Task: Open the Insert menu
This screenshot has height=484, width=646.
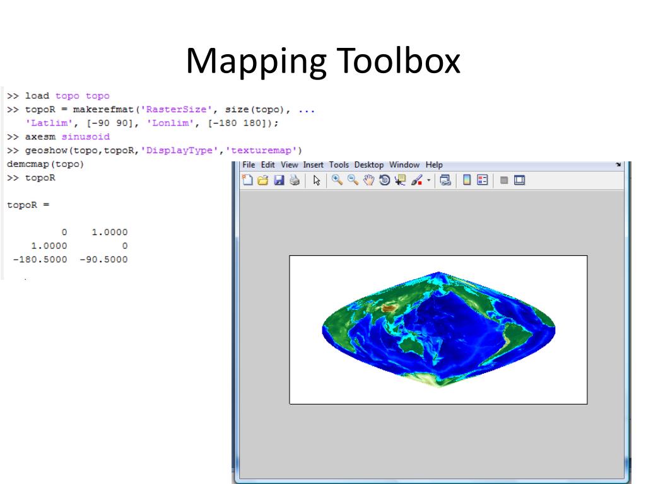Action: coord(313,164)
